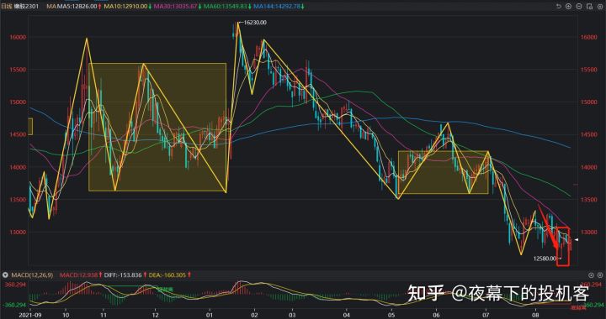This screenshot has height=319, width=606.
Task: Click the MA10:12910.00 value label
Action: [125, 6]
